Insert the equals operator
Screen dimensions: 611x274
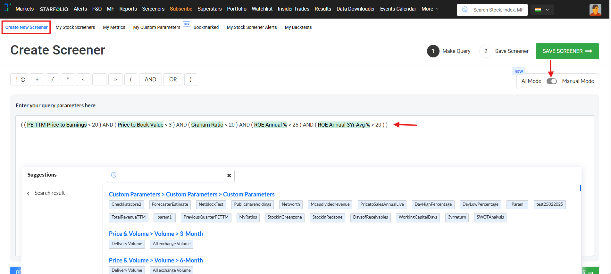(99, 79)
